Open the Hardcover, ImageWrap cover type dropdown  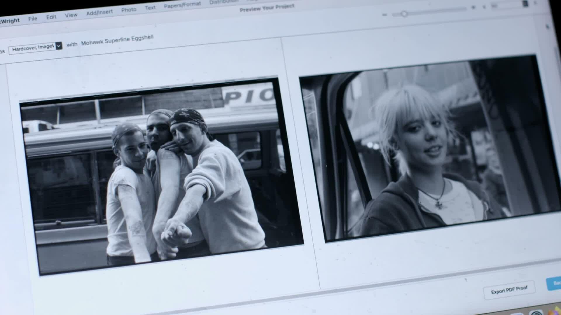35,47
